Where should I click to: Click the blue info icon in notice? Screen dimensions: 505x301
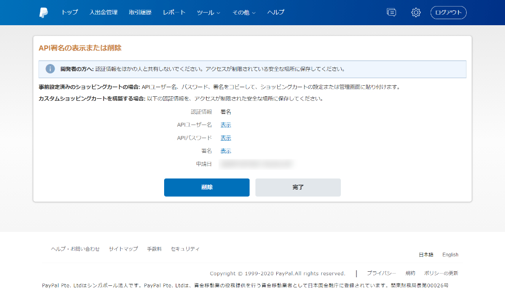coord(50,69)
